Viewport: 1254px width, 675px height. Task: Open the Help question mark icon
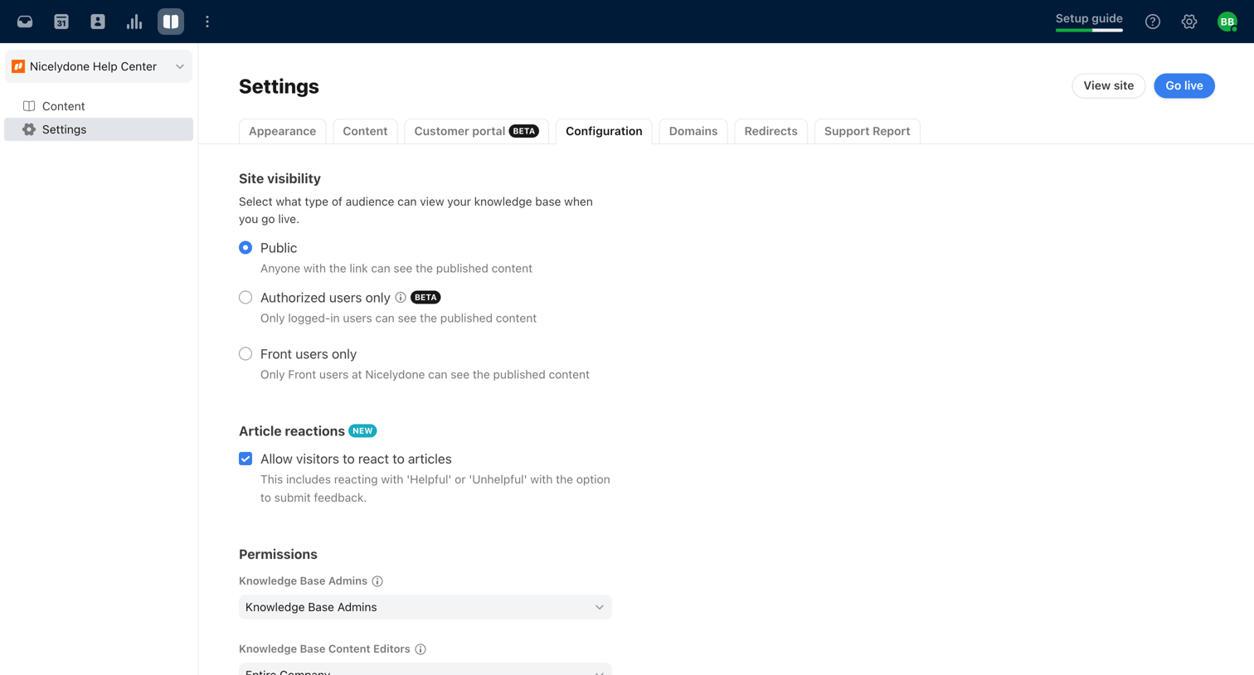click(x=1153, y=22)
